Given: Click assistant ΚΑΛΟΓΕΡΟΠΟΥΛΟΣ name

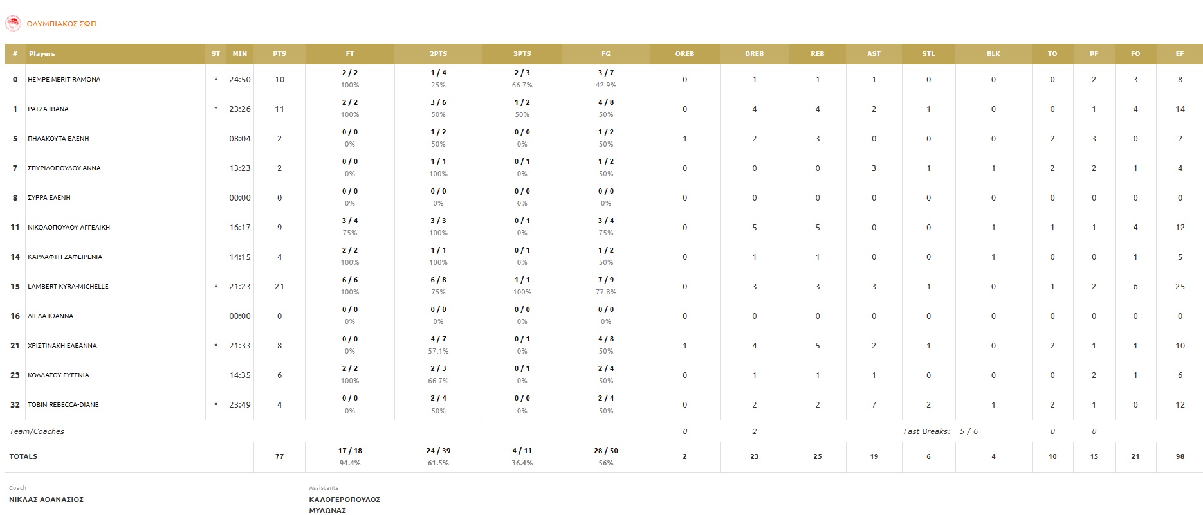Looking at the screenshot, I should click(x=344, y=500).
